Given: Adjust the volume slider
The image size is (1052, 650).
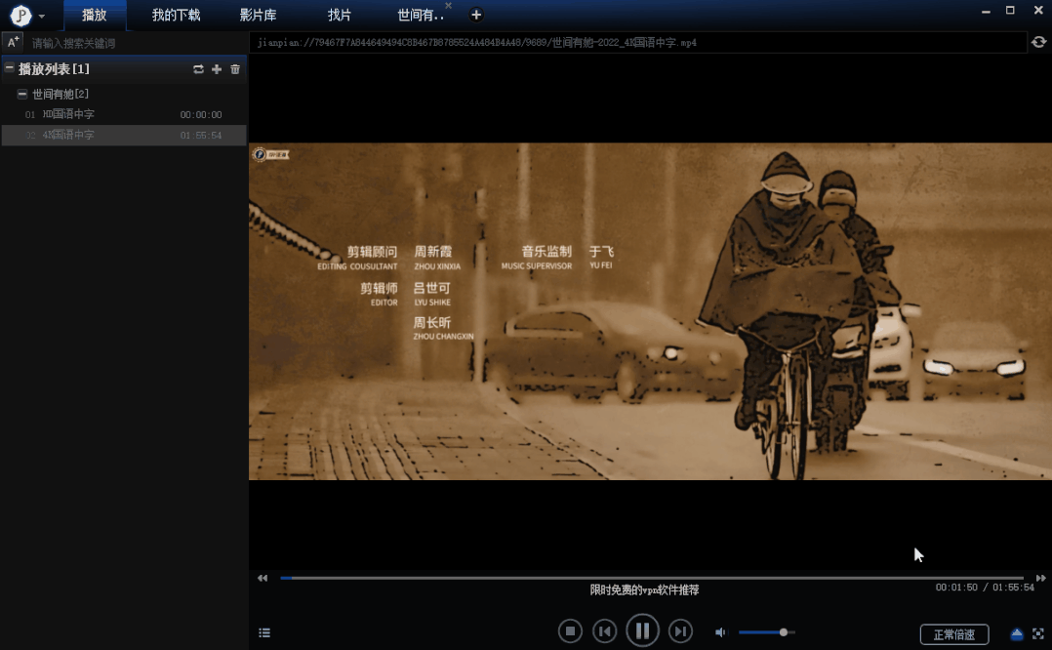Looking at the screenshot, I should click(767, 631).
